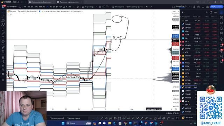Enter fullscreen mode icon
The height and width of the screenshot is (126, 224).
tap(203, 7)
